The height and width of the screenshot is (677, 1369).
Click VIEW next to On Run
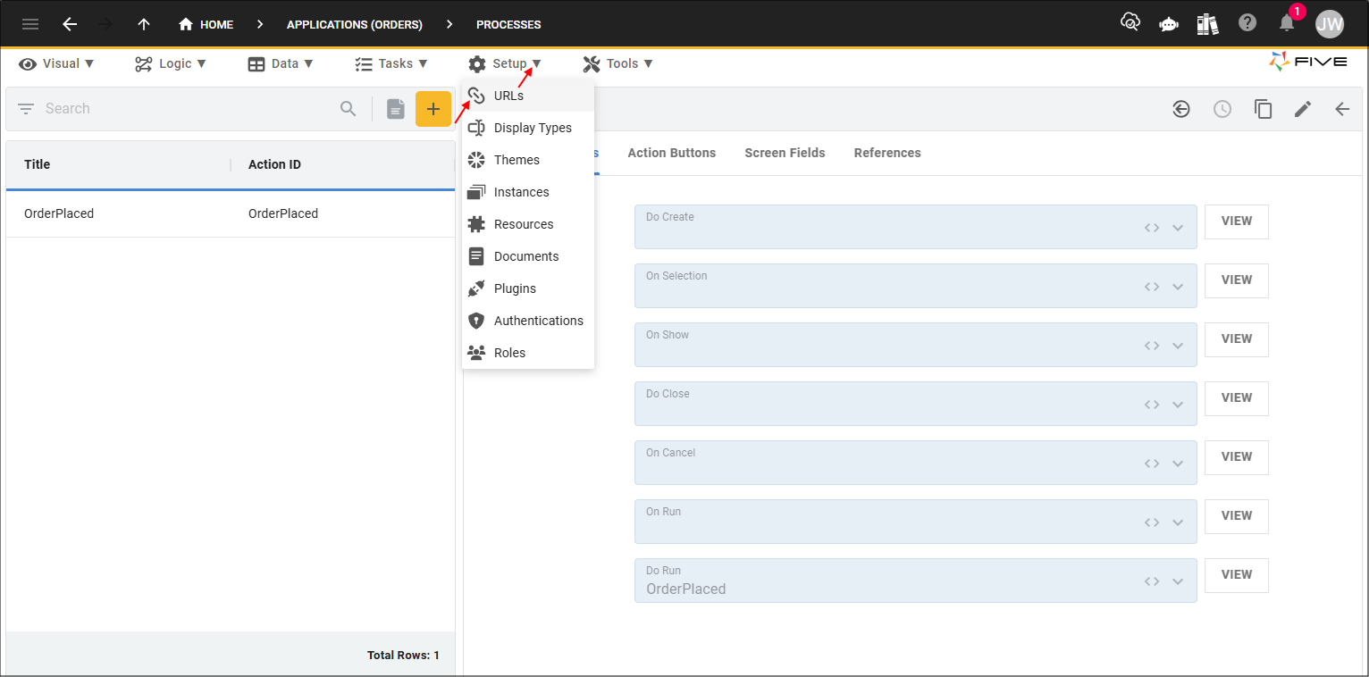(x=1237, y=516)
